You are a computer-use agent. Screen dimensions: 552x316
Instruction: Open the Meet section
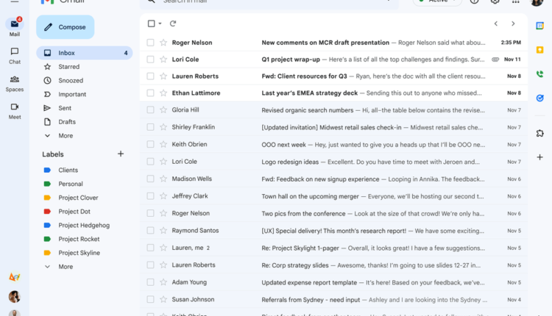[14, 110]
